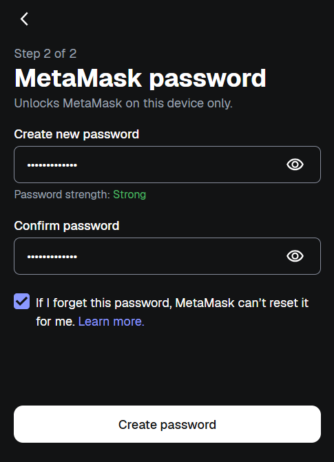Show the new password with the eye icon

[x=295, y=165]
